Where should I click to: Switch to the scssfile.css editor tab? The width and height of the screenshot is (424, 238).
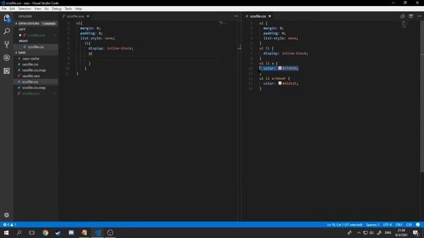(258, 16)
